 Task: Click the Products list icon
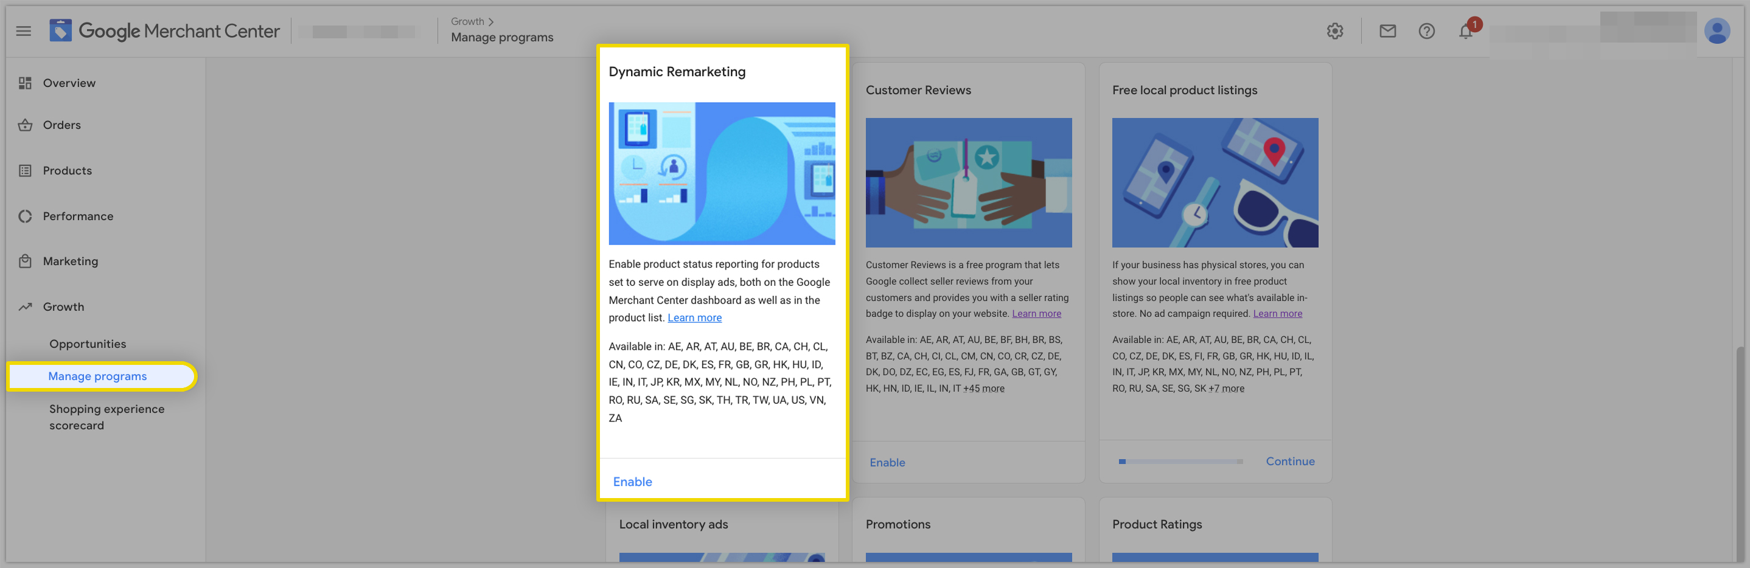25,170
